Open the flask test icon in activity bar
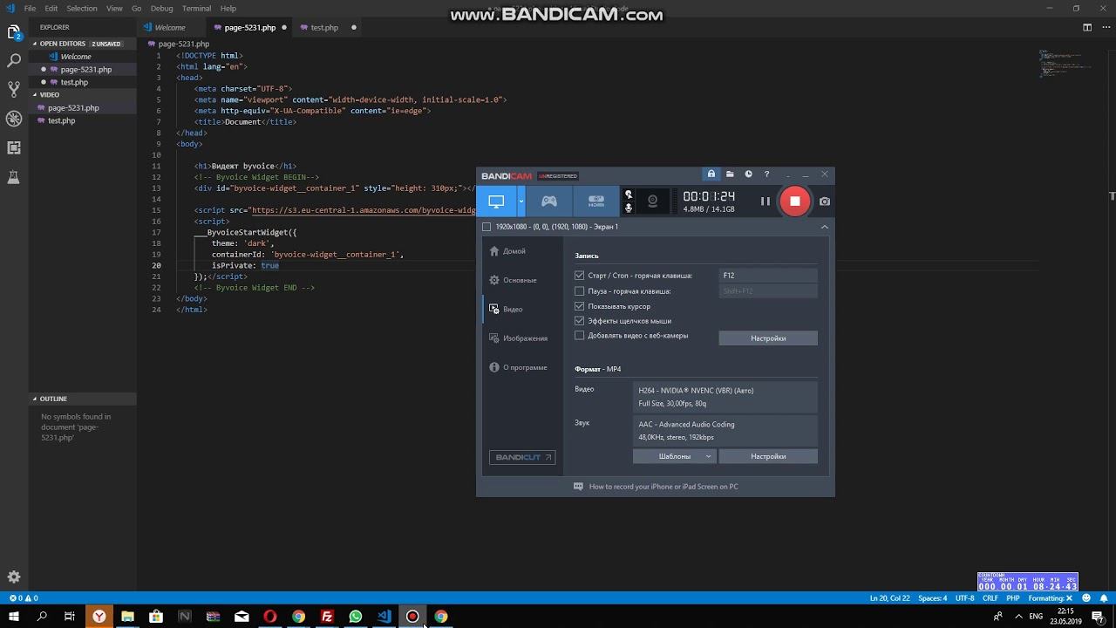Screen dimensions: 1116x628 [x=14, y=177]
